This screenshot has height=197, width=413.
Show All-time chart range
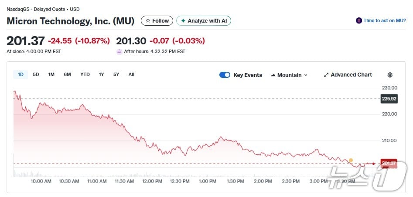coord(131,74)
